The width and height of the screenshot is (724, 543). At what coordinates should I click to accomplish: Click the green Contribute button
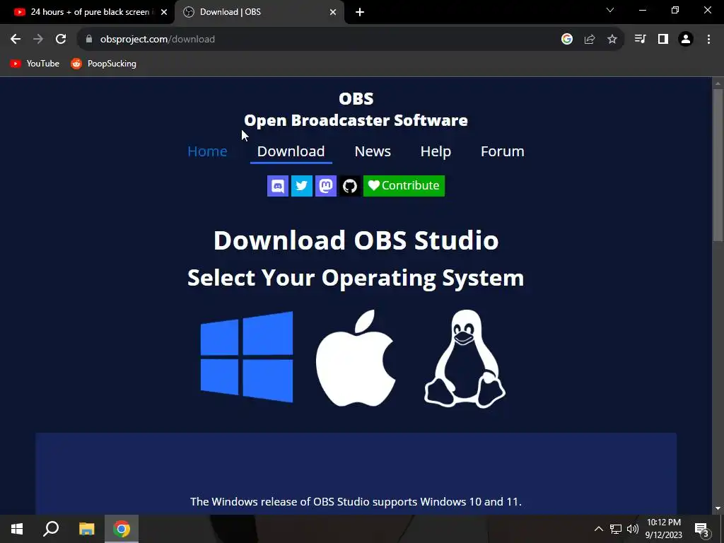pos(404,186)
